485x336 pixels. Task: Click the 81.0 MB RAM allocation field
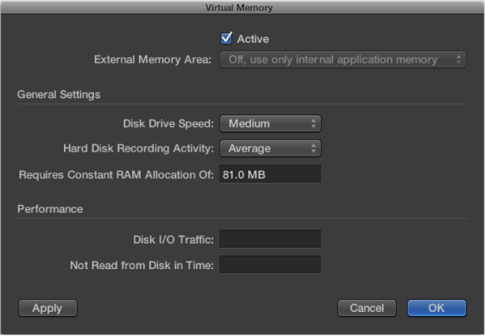pyautogui.click(x=270, y=174)
